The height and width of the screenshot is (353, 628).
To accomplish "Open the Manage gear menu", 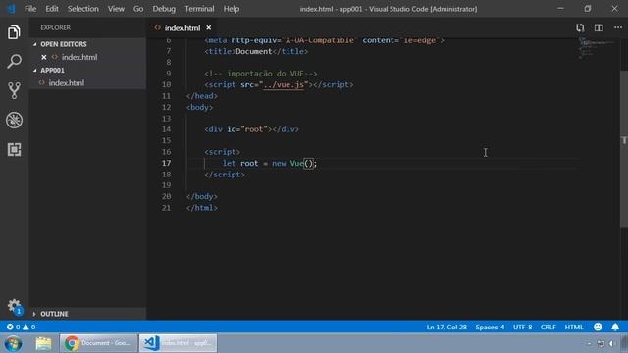I will 14,306.
